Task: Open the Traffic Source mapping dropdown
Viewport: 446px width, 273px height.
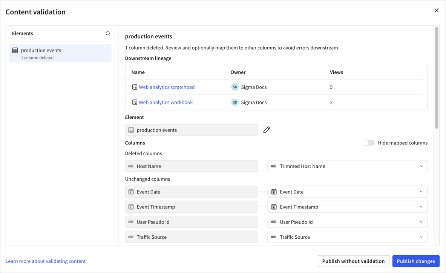Action: pyautogui.click(x=421, y=237)
